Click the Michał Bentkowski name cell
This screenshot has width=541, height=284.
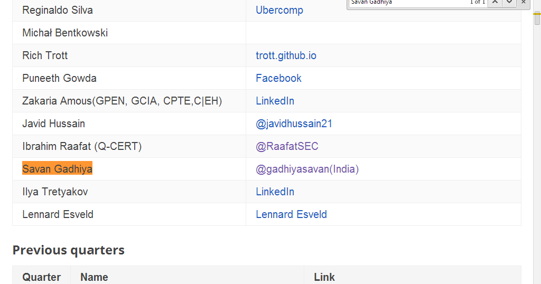tap(65, 33)
